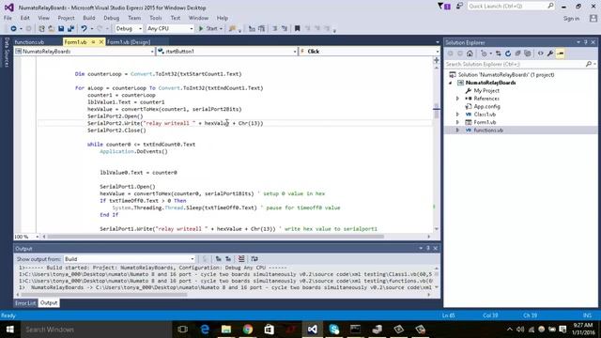Screen dimensions: 601x338
Task: Click the Start debugging button
Action: 209,29
